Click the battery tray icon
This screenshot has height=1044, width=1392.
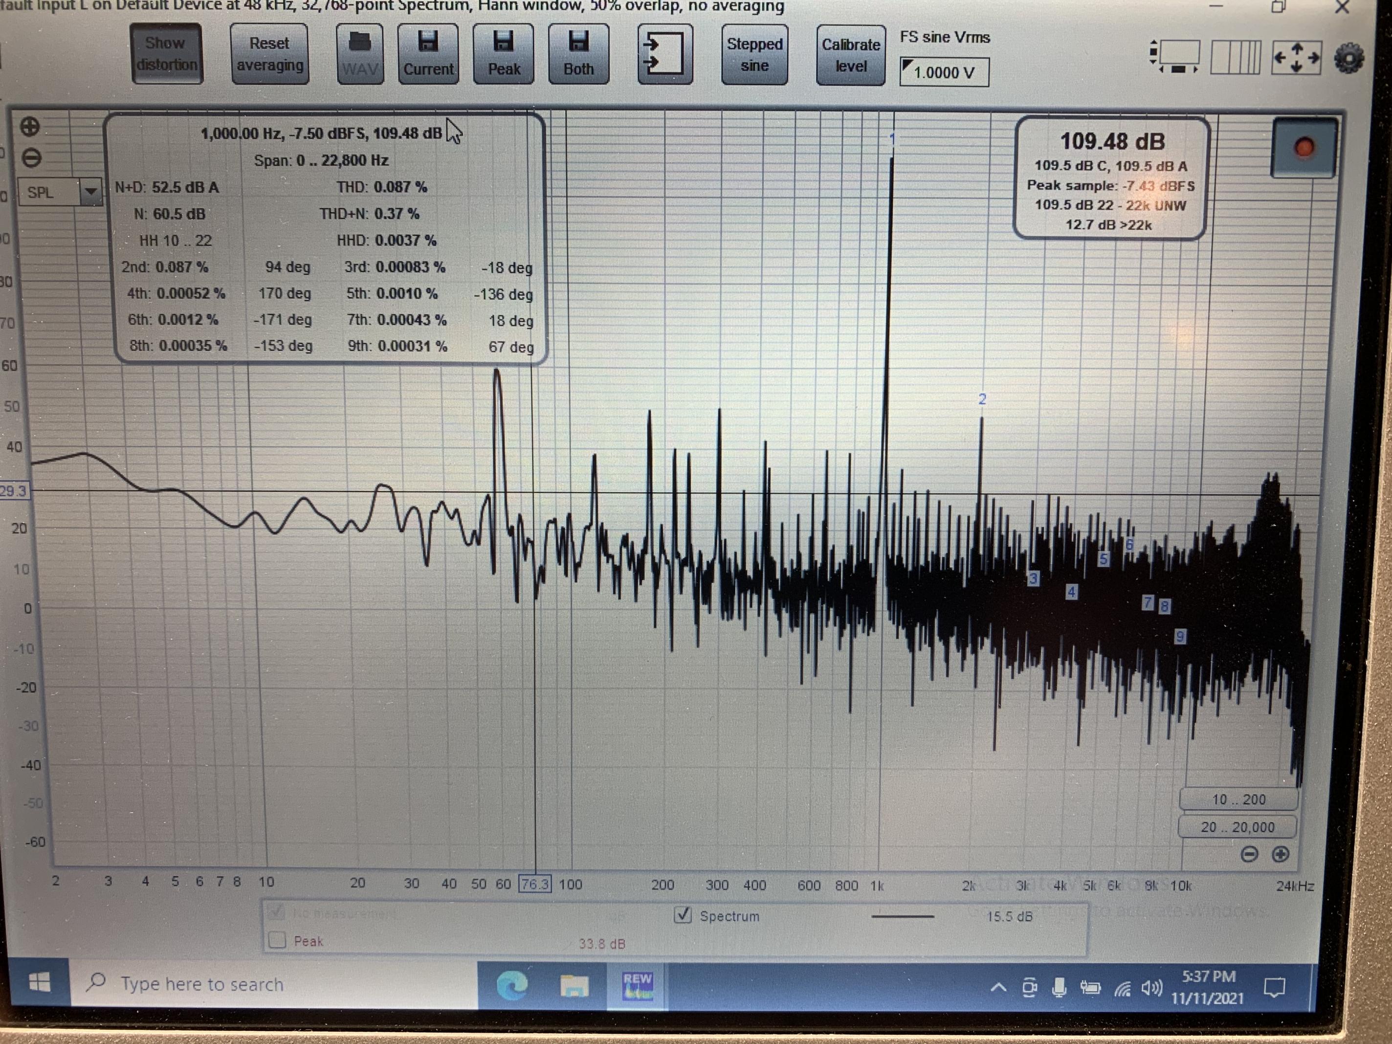click(x=1090, y=989)
